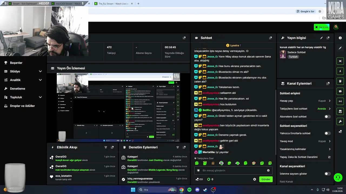Image resolution: width=346 pixels, height=194 pixels.
Task: Edit stream info with the pencil icon
Action: [321, 38]
